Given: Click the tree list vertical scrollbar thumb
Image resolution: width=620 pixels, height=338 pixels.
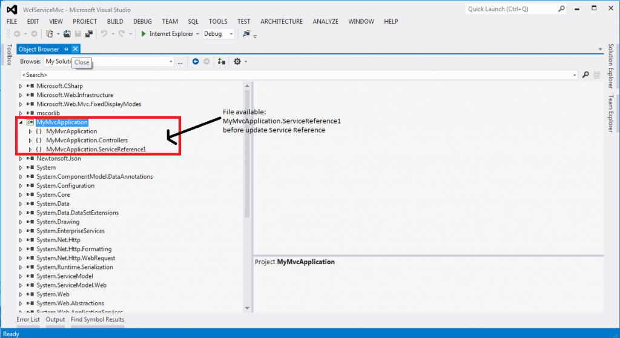Looking at the screenshot, I should coord(247,154).
